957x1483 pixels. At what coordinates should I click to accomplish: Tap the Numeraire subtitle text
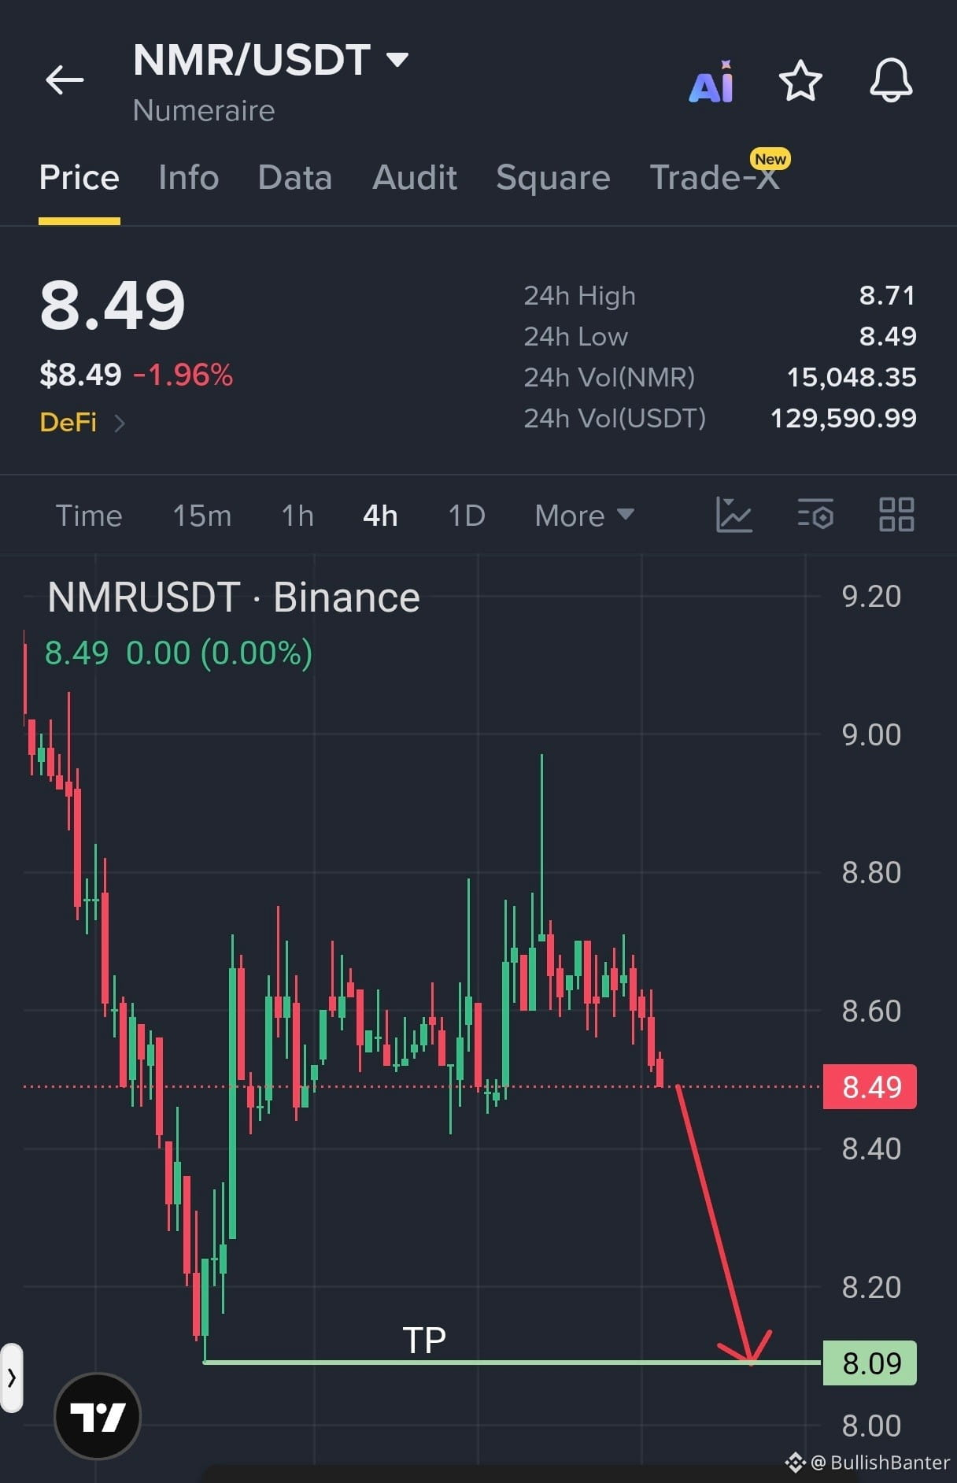(x=204, y=111)
